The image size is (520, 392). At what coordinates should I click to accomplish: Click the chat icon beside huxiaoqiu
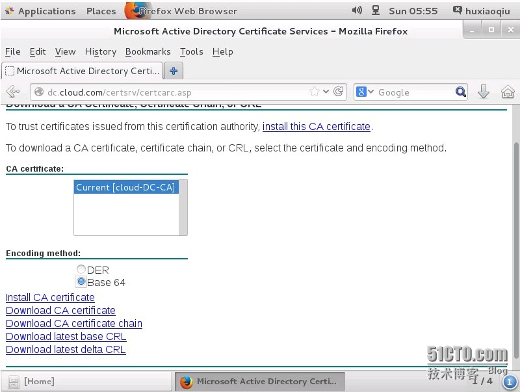coord(457,10)
